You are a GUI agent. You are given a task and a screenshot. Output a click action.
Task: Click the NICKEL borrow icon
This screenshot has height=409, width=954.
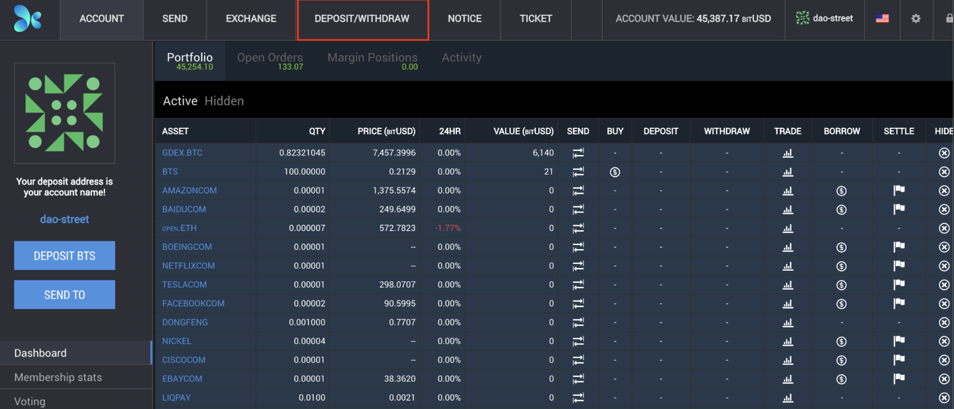841,342
